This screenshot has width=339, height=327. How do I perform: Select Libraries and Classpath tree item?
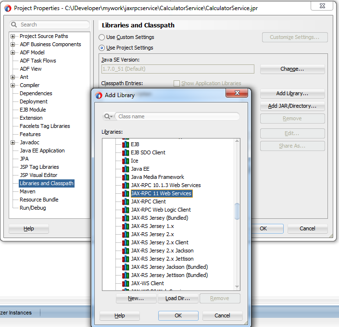pyautogui.click(x=47, y=183)
